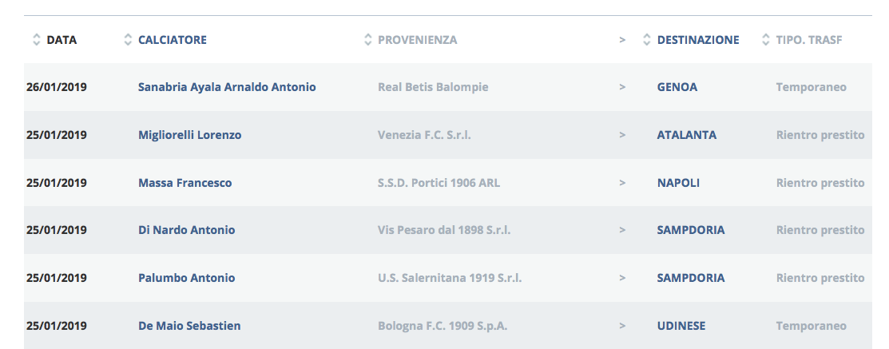
Task: Sort by TIPO. TRASF column label
Action: [809, 40]
